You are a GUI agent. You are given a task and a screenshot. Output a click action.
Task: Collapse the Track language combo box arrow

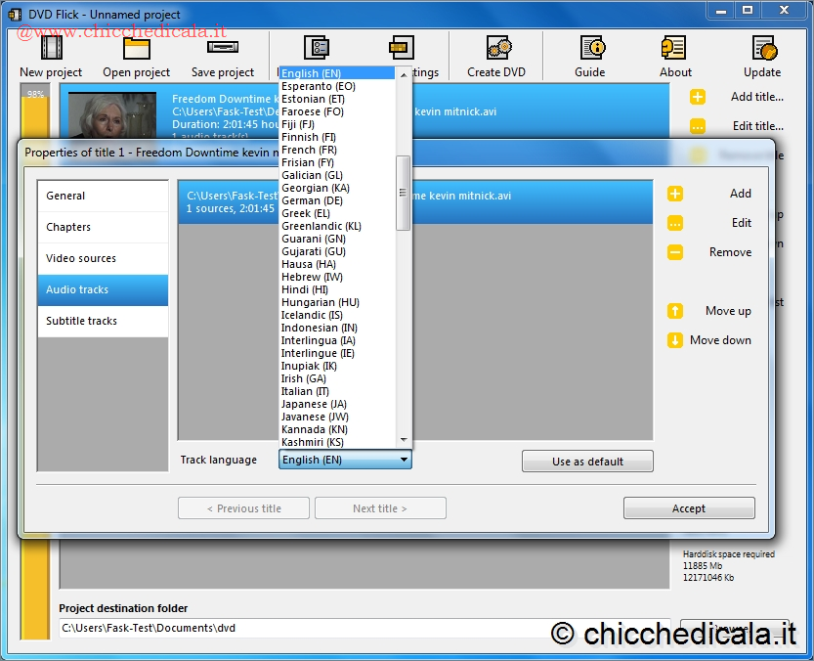[x=404, y=460]
